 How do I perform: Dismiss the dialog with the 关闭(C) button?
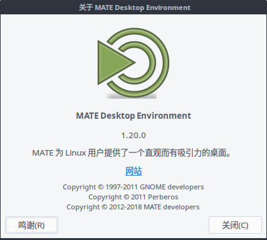[x=235, y=225]
